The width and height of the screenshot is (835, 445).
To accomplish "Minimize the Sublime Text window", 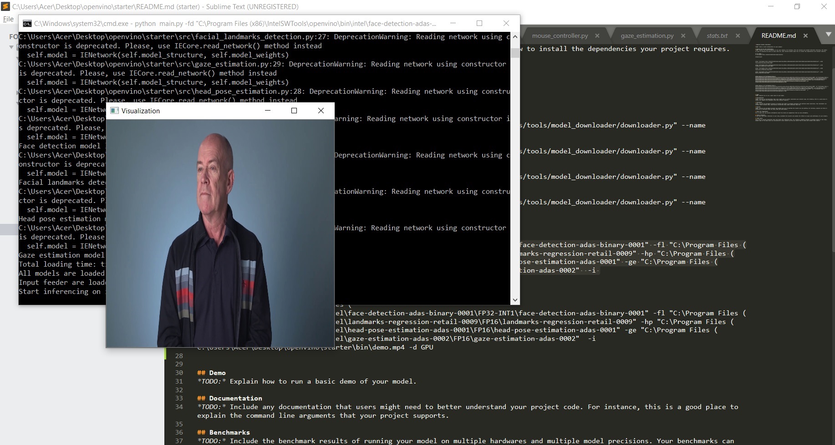I will 771,6.
